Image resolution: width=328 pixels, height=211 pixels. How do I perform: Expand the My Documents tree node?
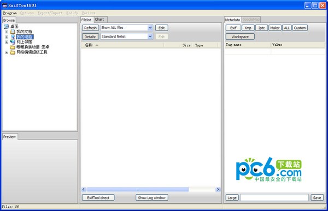click(x=7, y=32)
